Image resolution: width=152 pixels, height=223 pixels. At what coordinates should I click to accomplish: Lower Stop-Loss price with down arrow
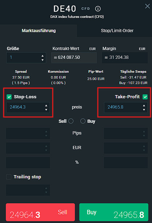(x=46, y=110)
